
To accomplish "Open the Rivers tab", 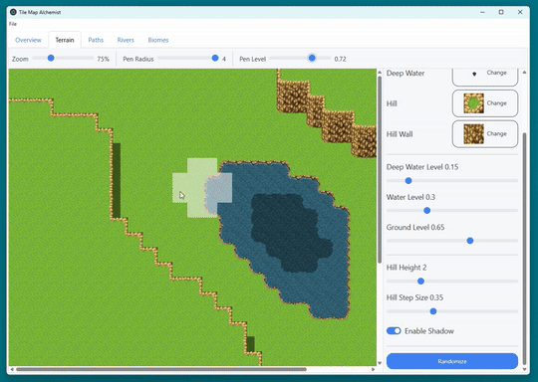I will point(126,40).
